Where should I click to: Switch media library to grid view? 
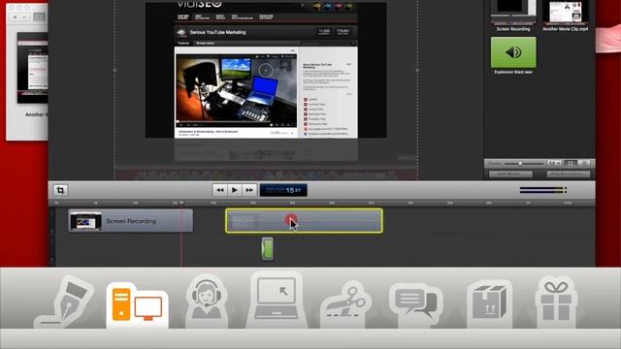tap(571, 163)
